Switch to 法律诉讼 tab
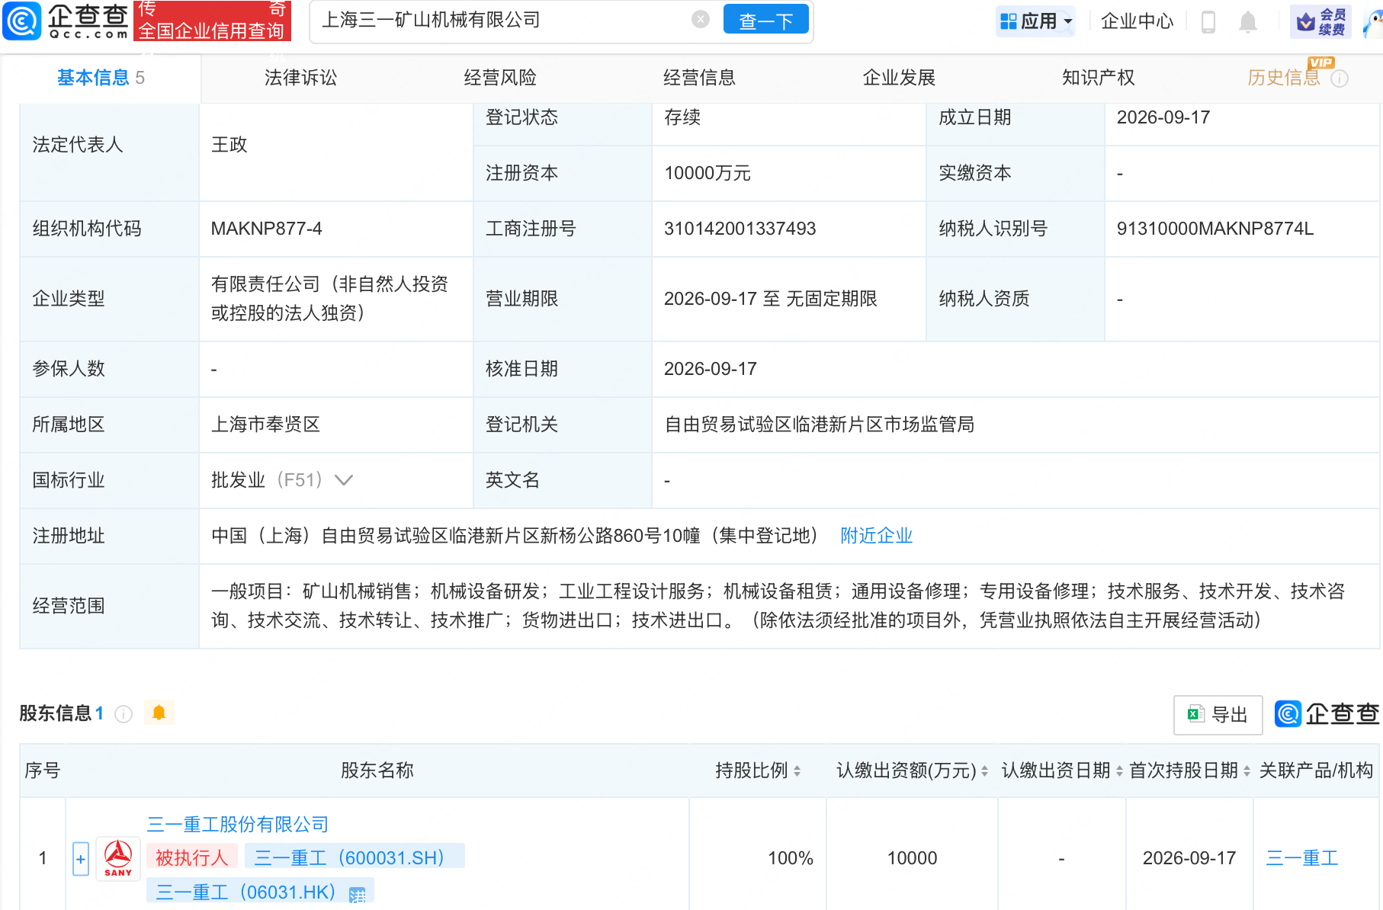 [x=300, y=78]
